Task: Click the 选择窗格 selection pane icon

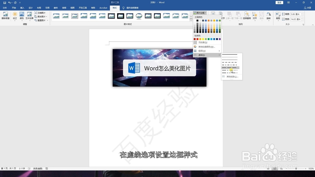Action: click(x=247, y=16)
